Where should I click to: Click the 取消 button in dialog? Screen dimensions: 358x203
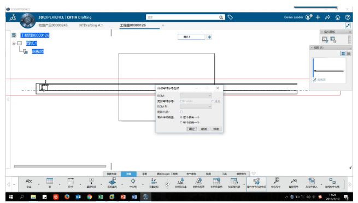(204, 129)
